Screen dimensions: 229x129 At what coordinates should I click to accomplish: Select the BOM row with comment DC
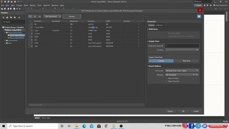86,40
